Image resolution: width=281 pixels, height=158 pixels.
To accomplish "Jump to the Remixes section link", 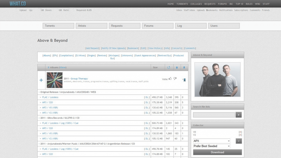I will pos(102,56).
